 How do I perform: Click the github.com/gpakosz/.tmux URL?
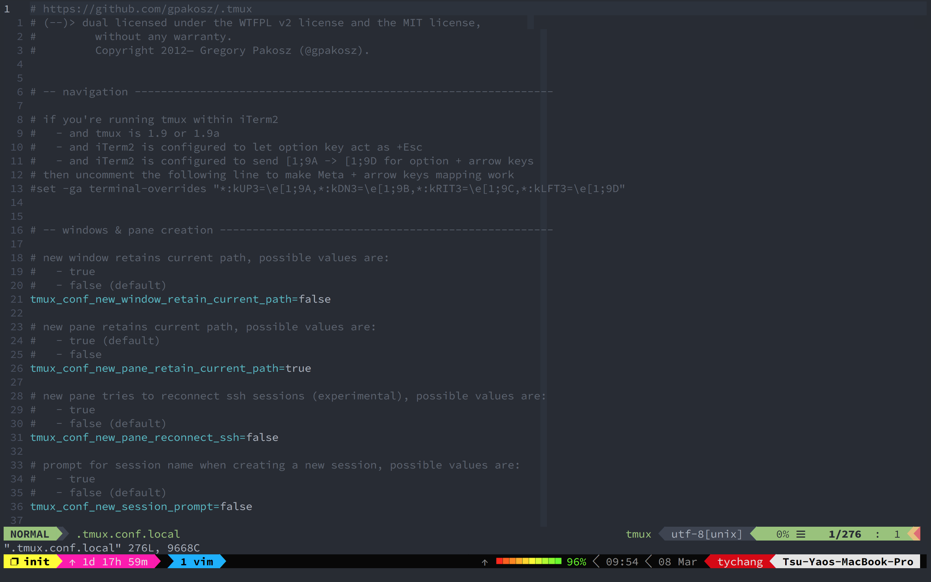click(147, 8)
